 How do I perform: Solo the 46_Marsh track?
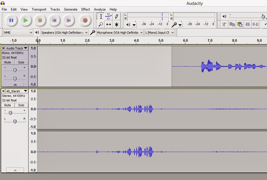[x=21, y=105]
